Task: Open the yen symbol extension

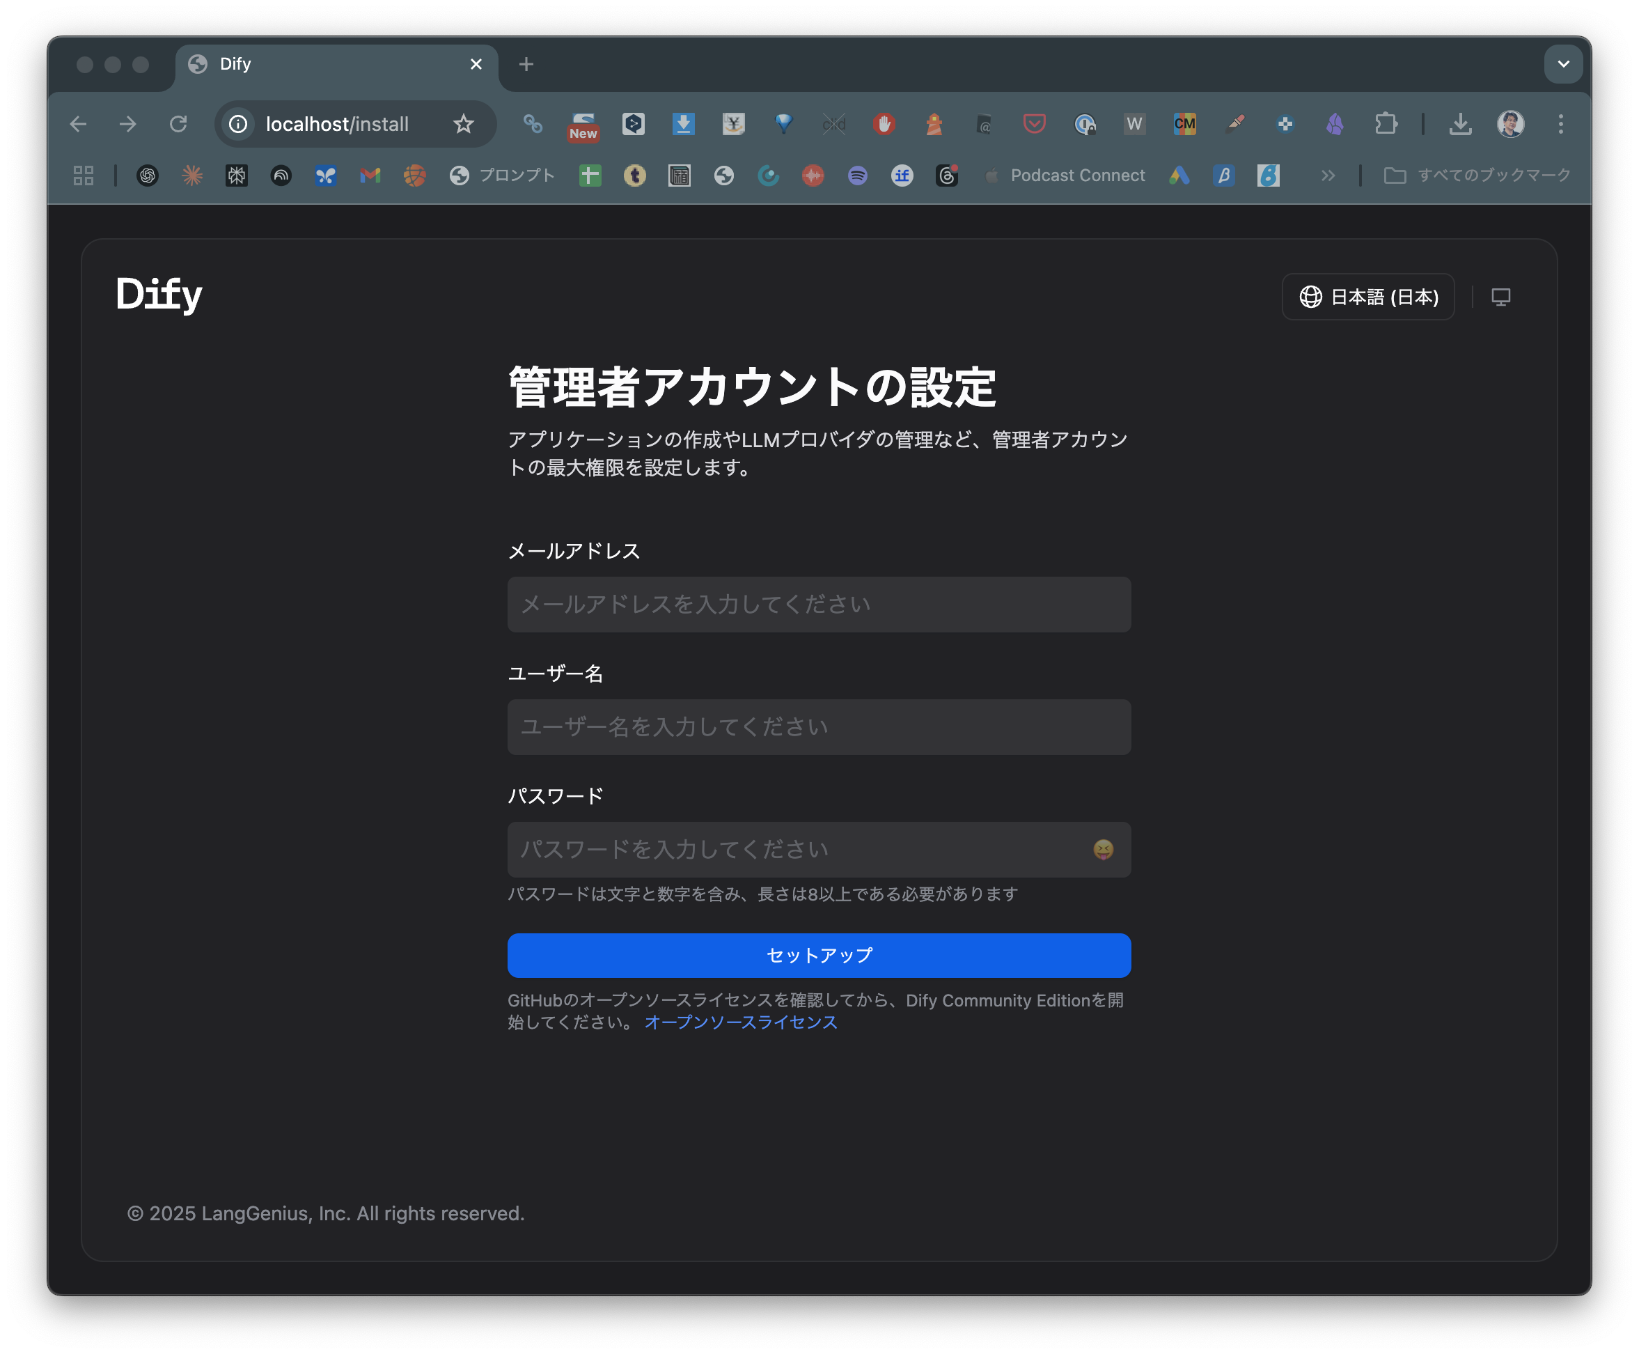Action: 733,124
